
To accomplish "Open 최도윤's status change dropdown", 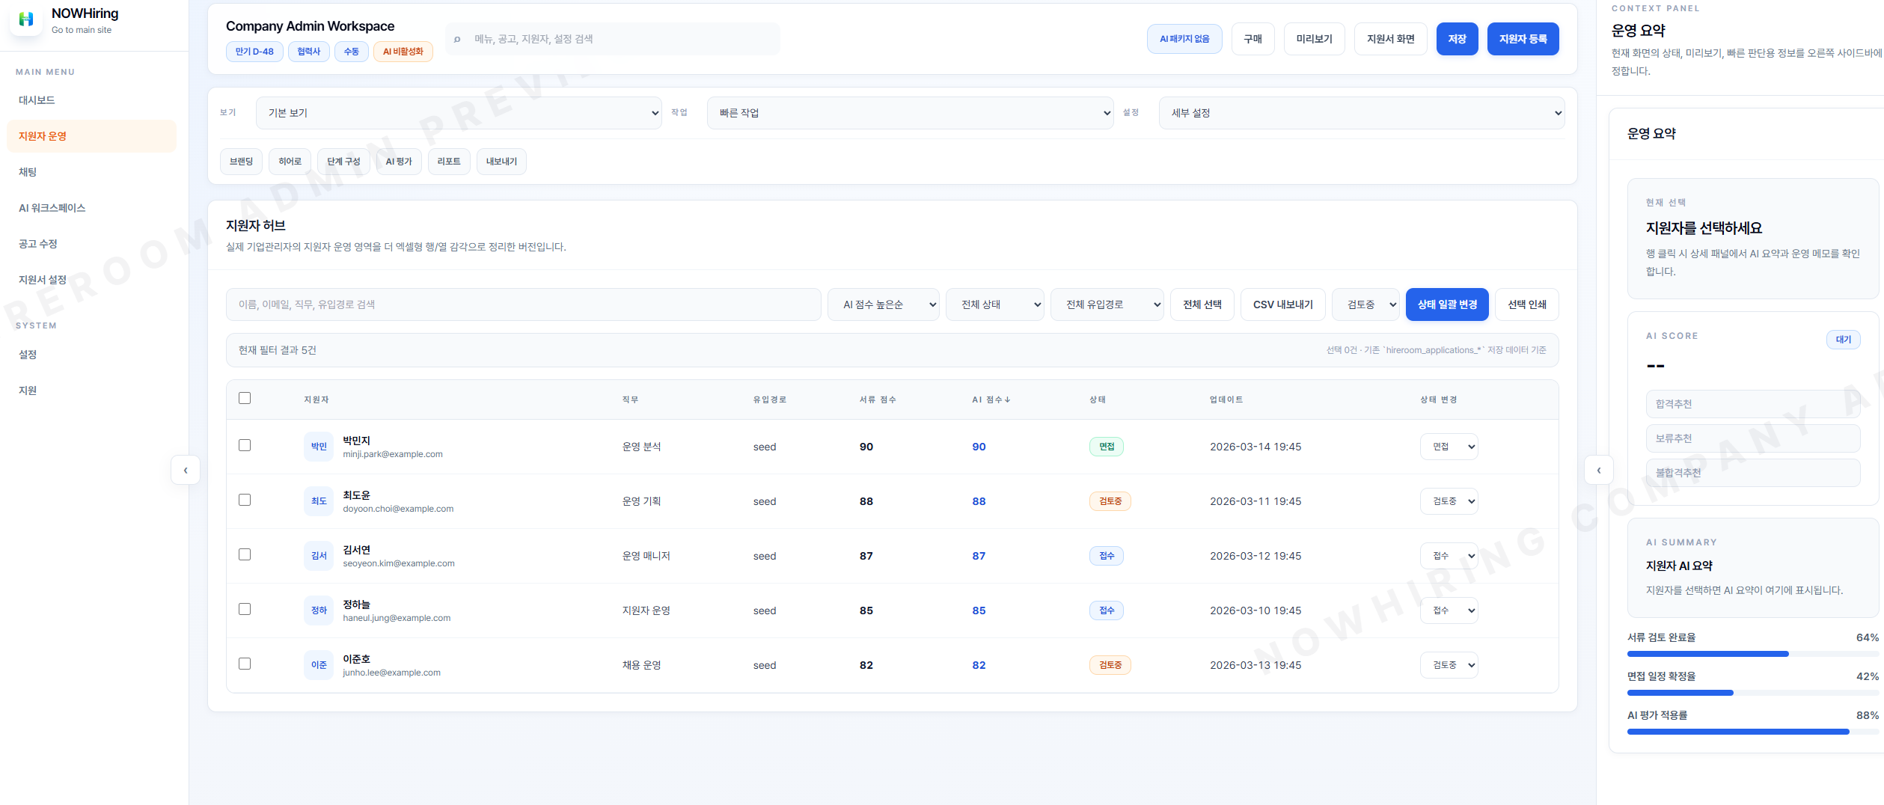I will 1449,501.
